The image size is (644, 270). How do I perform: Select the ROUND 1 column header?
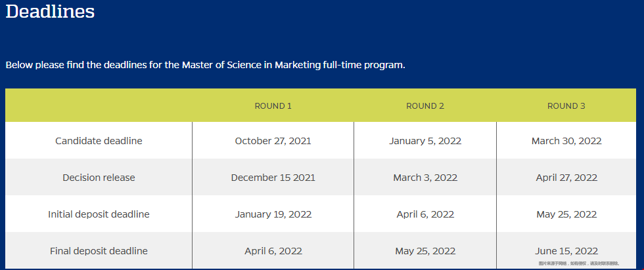(x=273, y=106)
